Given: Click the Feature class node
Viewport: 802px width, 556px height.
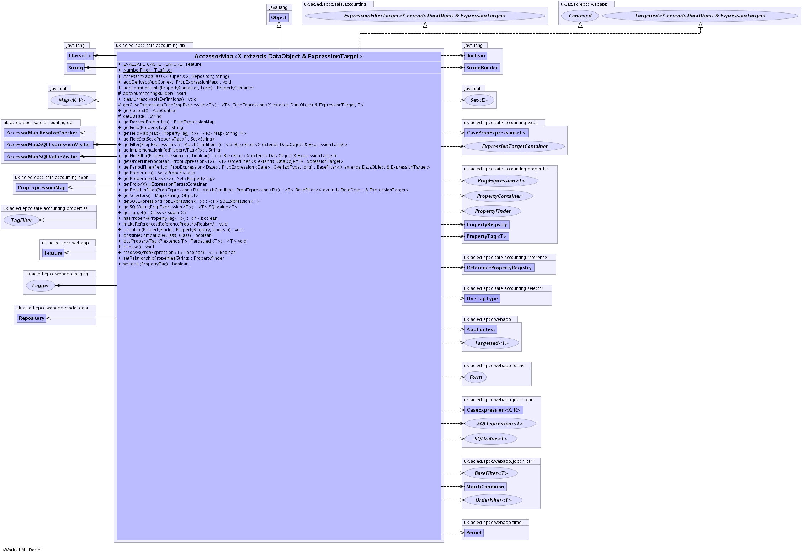Looking at the screenshot, I should (53, 253).
